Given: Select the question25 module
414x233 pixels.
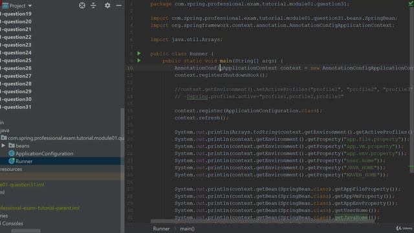Looking at the screenshot, I should (16, 60).
